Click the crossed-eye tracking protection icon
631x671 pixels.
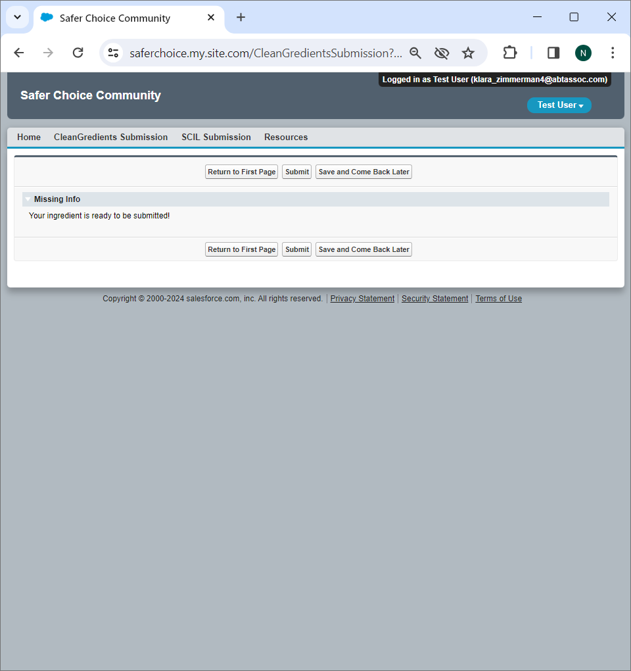pos(442,53)
